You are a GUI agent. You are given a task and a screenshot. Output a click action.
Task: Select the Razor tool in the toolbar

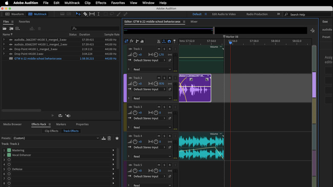click(85, 14)
